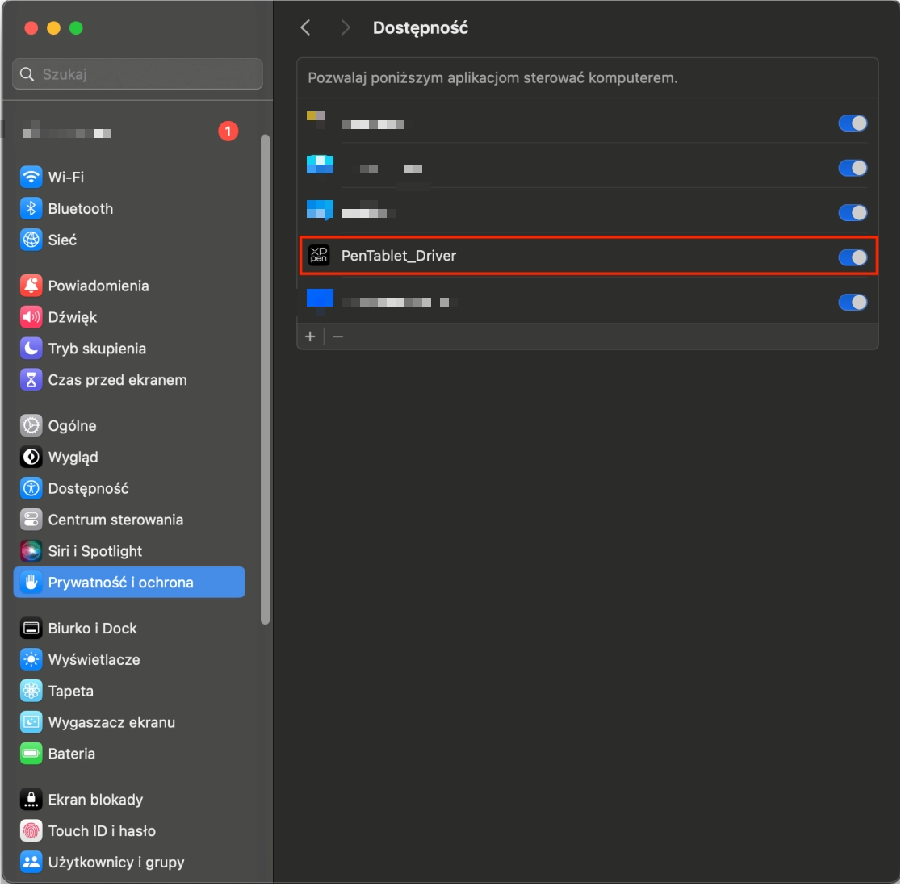Add an app with plus button

310,336
